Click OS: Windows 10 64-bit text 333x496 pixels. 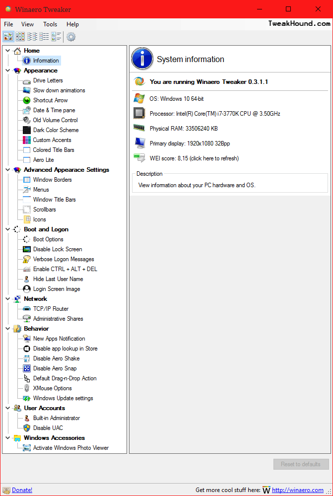[177, 99]
